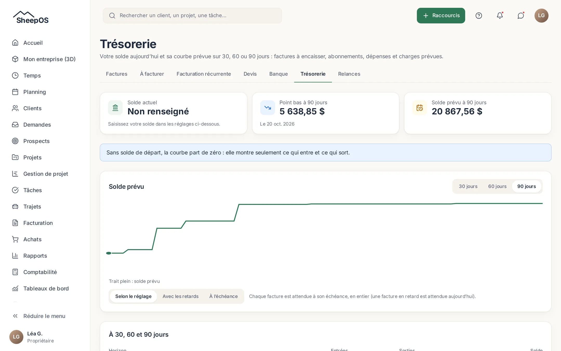Click the Solde actuel Non renseigné card
This screenshot has height=351, width=561.
click(173, 113)
